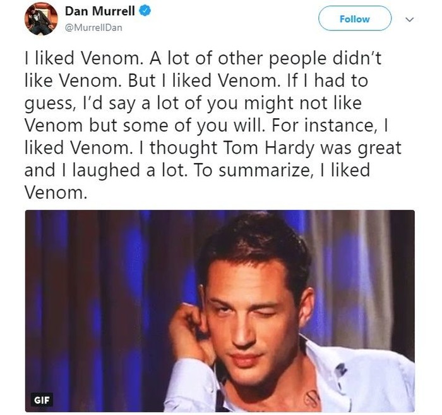Click the phrase "For instance" in the tweet
Viewport: 442px width, 415px height.
tap(329, 127)
